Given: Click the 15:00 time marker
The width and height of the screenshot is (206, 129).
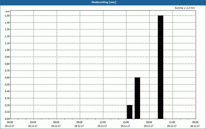Looking at the screenshot, I should [126, 122].
